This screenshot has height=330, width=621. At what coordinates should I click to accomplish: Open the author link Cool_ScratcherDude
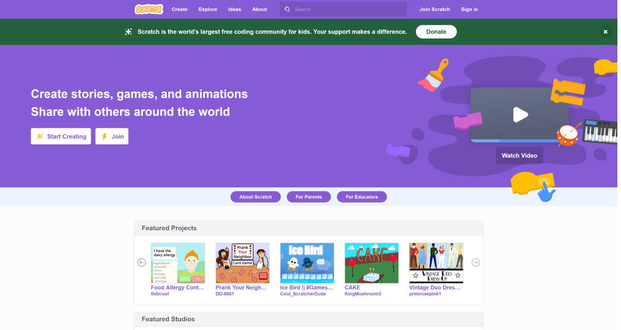[303, 294]
